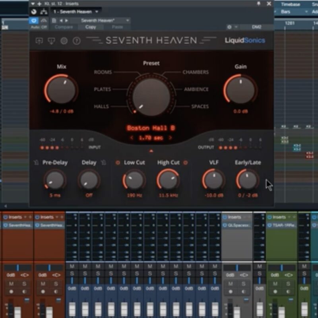Open the channel editor knob icon

34,12
